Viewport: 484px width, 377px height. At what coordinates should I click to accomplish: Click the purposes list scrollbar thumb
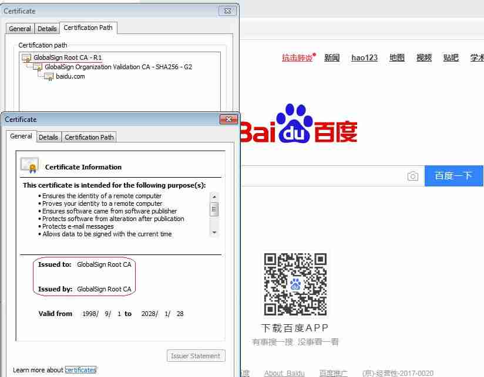tap(214, 209)
